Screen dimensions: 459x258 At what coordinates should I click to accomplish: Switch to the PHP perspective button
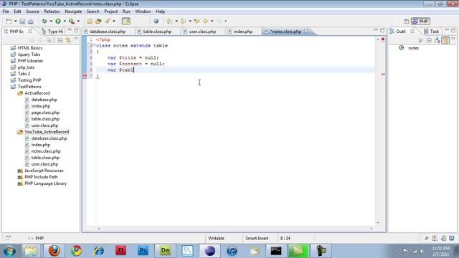421,21
